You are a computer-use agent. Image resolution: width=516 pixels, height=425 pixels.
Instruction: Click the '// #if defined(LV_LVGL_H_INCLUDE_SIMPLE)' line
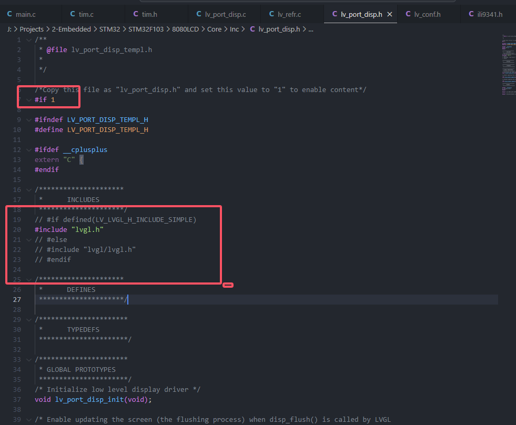[116, 219]
